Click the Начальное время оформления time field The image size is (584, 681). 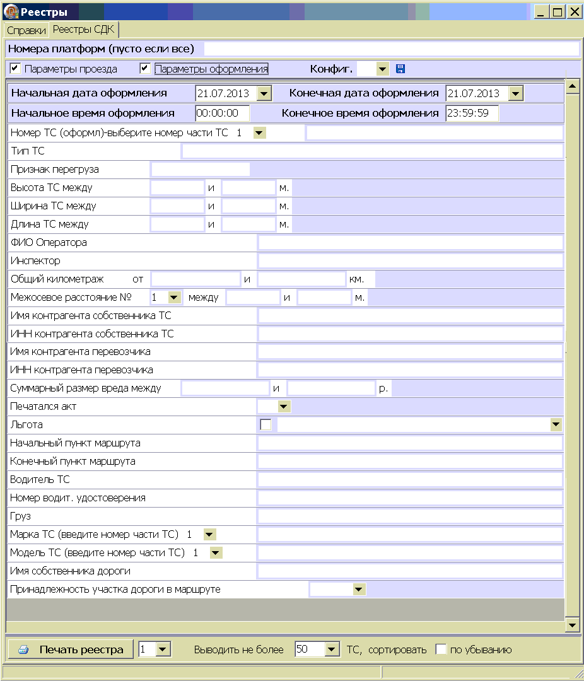click(x=222, y=113)
